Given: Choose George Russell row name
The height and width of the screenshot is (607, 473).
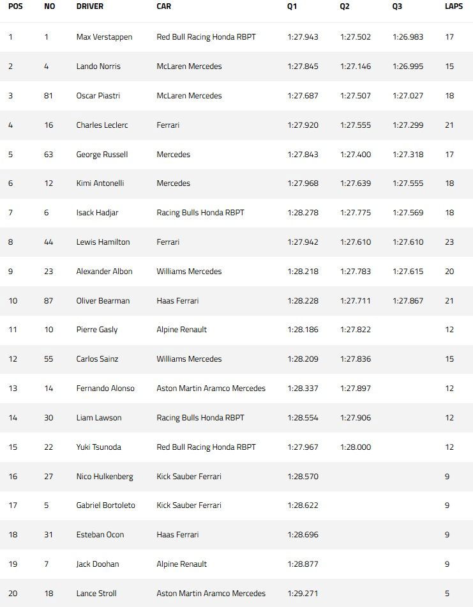Looking at the screenshot, I should 101,155.
